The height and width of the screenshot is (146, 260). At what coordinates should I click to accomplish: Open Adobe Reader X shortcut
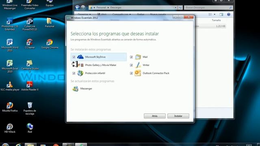[x=30, y=86]
